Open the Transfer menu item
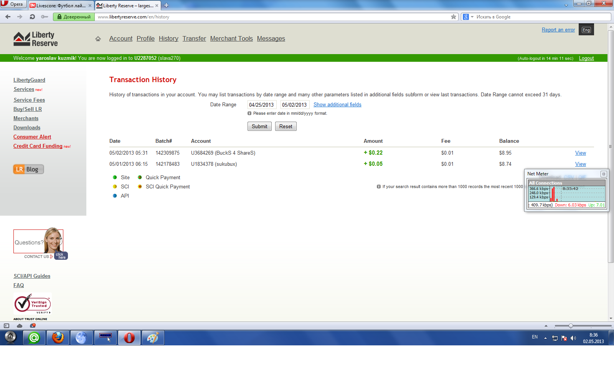Screen dimensions: 614x373 tap(194, 39)
